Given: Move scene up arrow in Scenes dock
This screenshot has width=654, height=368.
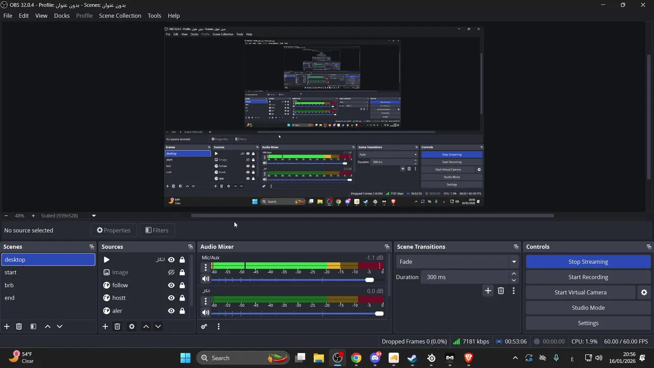Looking at the screenshot, I should tap(48, 327).
